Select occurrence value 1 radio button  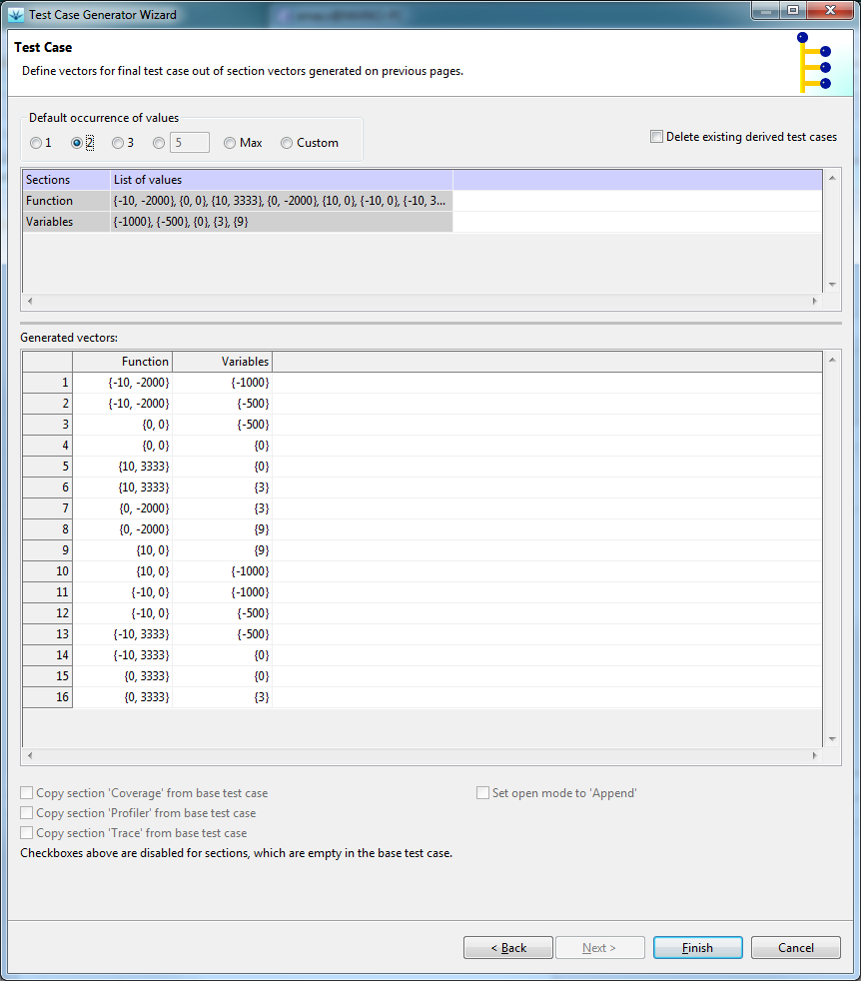(36, 143)
